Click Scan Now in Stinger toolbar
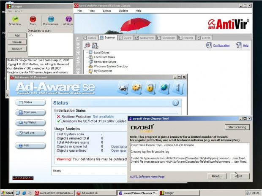Image resolution: width=262 pixels, height=196 pixels. tap(15, 21)
